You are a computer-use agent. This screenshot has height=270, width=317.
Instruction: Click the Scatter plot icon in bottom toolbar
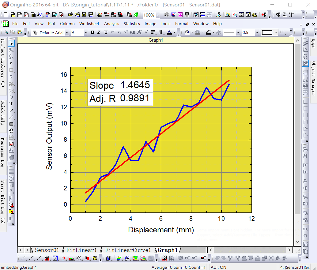[31, 258]
